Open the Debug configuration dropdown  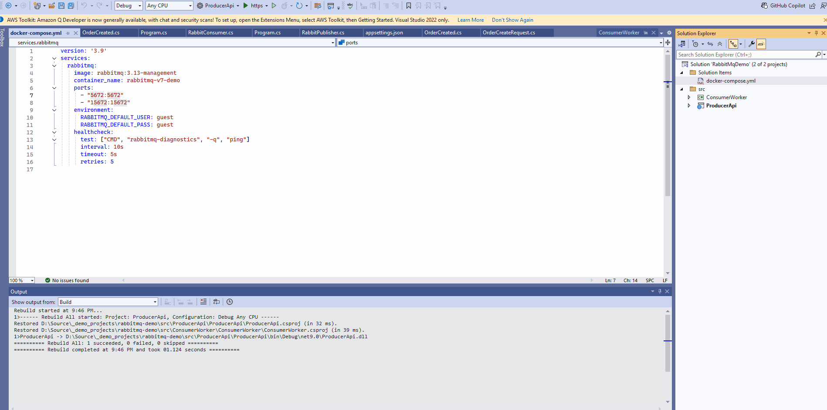pyautogui.click(x=129, y=6)
